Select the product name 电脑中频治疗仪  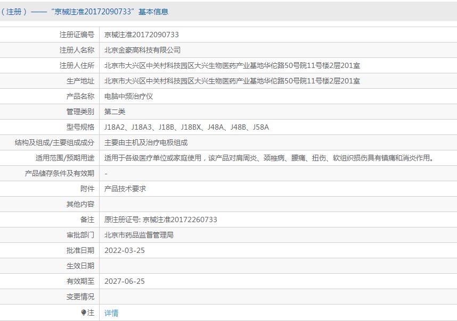(x=128, y=96)
